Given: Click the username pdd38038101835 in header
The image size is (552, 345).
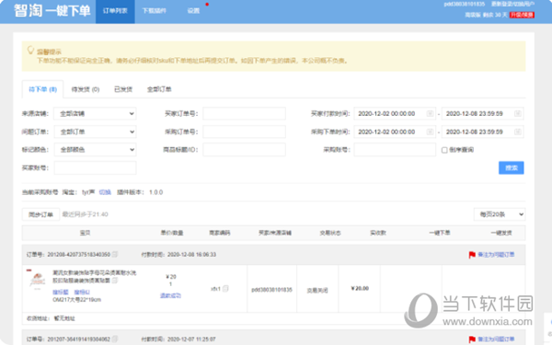Looking at the screenshot, I should pyautogui.click(x=465, y=5).
